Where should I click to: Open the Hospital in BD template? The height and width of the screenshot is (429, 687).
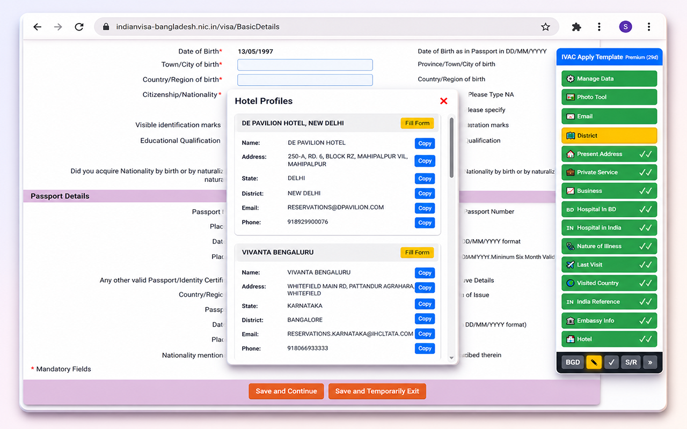point(609,209)
